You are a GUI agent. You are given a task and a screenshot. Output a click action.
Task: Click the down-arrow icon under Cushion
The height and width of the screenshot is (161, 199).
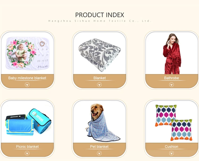pos(171,153)
